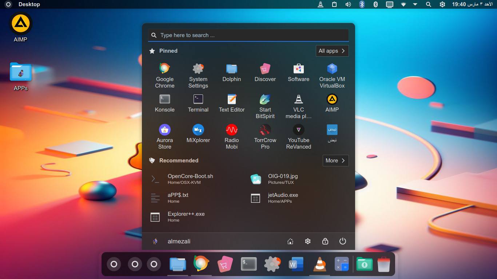Image resolution: width=497 pixels, height=279 pixels.
Task: Show All apps list
Action: 332,51
